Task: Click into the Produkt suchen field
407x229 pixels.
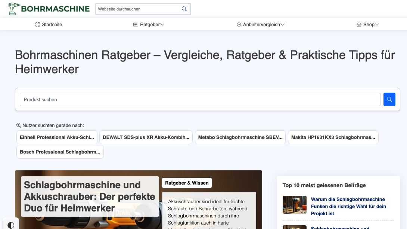Action: pyautogui.click(x=200, y=100)
